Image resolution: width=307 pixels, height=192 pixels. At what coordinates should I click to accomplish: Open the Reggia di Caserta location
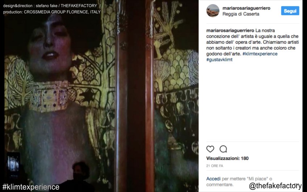click(241, 14)
